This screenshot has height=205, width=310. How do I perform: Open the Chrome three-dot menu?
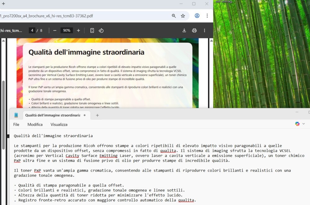pyautogui.click(x=207, y=16)
